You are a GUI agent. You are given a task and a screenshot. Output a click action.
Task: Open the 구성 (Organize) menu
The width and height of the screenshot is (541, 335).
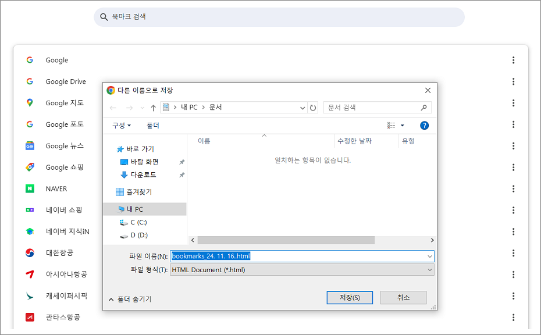[x=120, y=124]
